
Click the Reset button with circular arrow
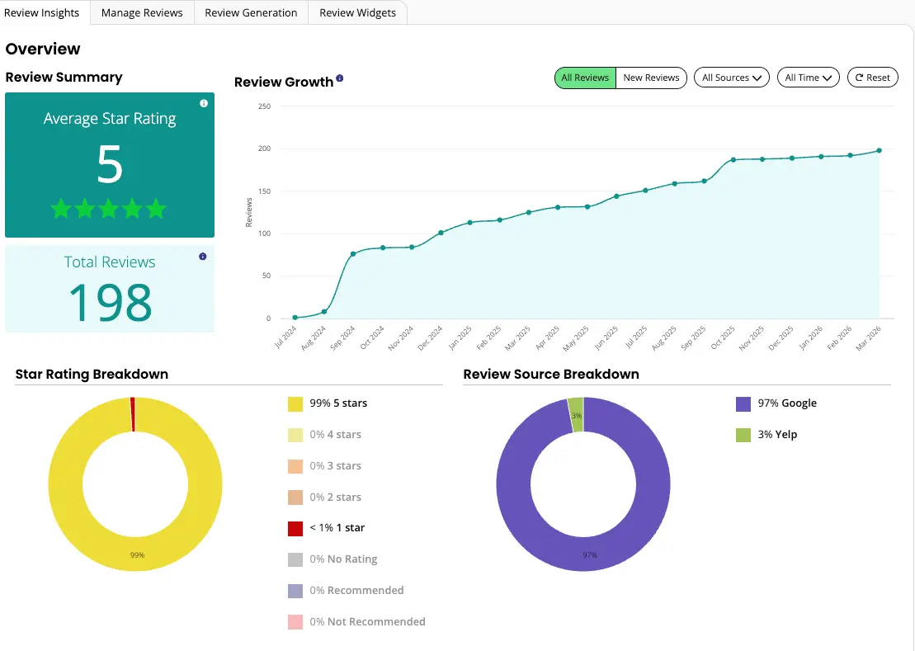pyautogui.click(x=872, y=78)
